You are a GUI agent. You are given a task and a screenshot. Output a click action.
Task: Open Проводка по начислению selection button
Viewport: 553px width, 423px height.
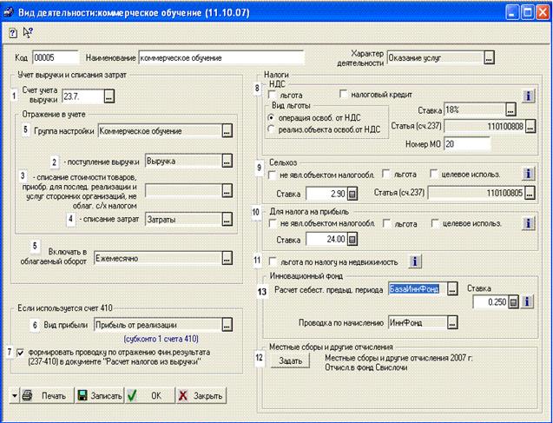click(x=452, y=322)
